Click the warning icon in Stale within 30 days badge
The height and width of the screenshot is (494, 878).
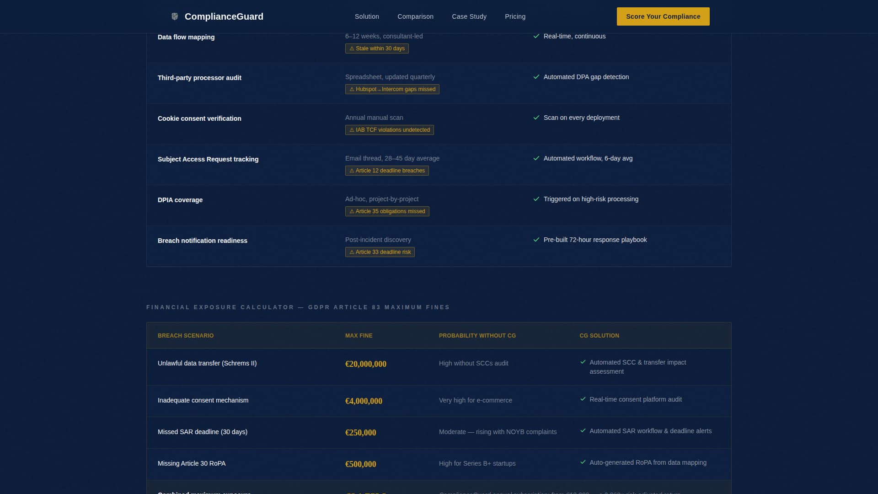351,48
